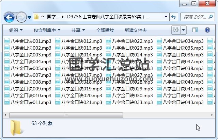
Task: Open help via question mark icon
Action: pos(207,30)
